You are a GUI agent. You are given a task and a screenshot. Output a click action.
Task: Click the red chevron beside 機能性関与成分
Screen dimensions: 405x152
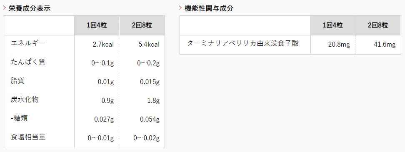tap(180, 8)
